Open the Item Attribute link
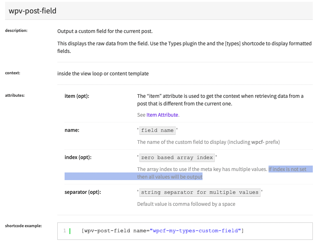Image resolution: width=319 pixels, height=250 pixels. (x=162, y=115)
